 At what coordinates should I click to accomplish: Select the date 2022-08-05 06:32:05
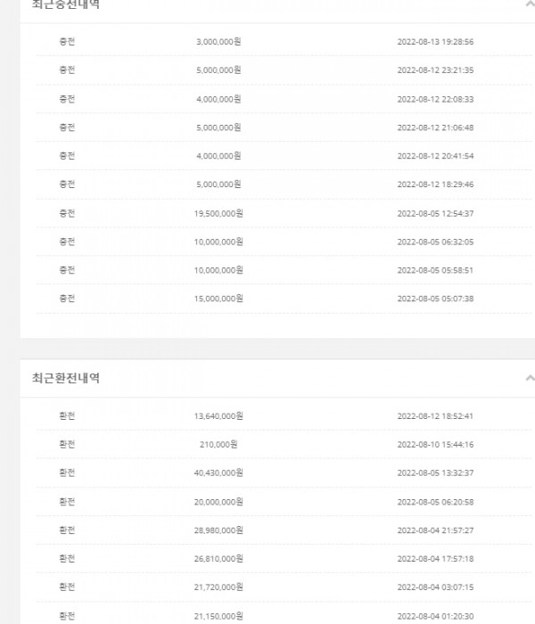click(435, 242)
